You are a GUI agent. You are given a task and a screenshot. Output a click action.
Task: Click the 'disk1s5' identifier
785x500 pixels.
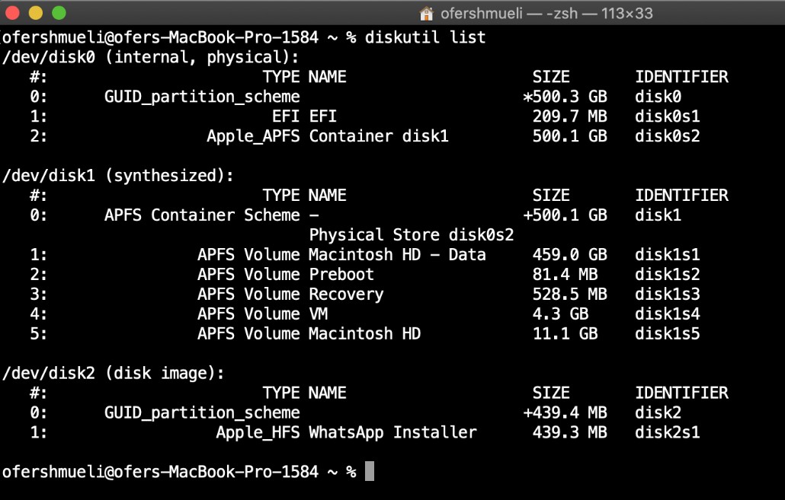pos(668,333)
